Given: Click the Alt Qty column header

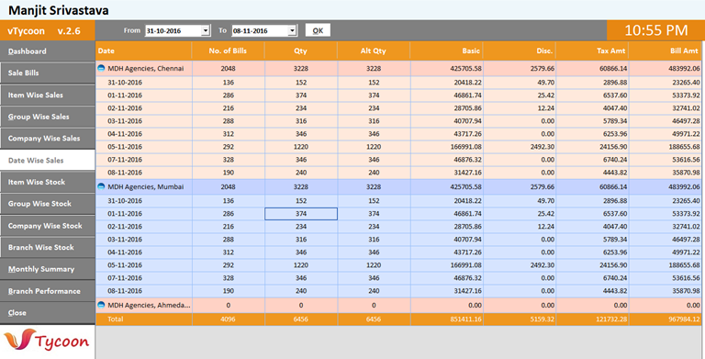Looking at the screenshot, I should point(374,51).
